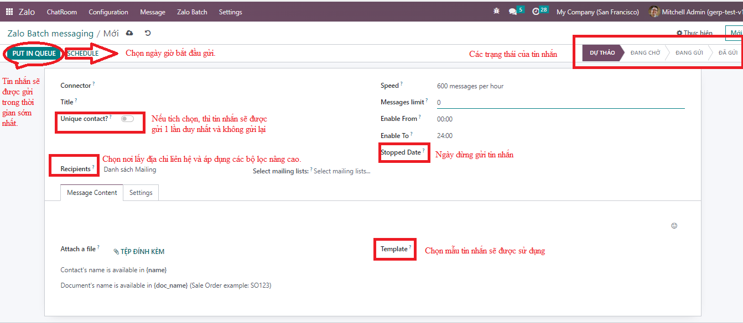
Task: Open emoji picker smiley icon
Action: coord(674,225)
